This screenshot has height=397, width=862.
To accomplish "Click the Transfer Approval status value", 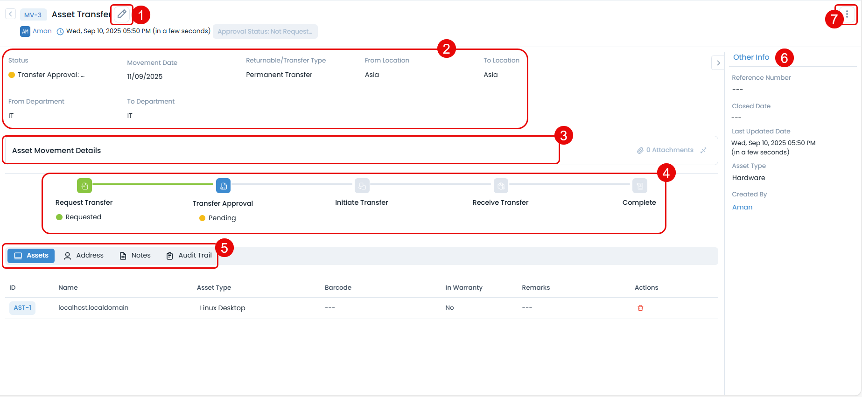I will [51, 75].
